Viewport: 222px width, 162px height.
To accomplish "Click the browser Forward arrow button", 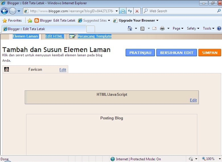I will [13, 11].
